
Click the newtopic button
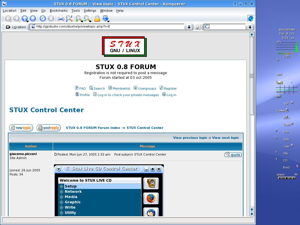coord(21,128)
